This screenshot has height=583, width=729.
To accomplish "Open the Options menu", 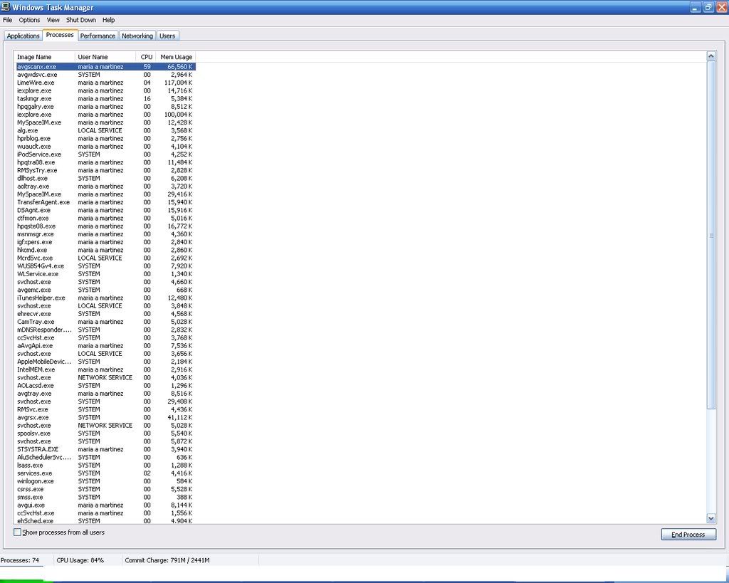I will coord(29,20).
